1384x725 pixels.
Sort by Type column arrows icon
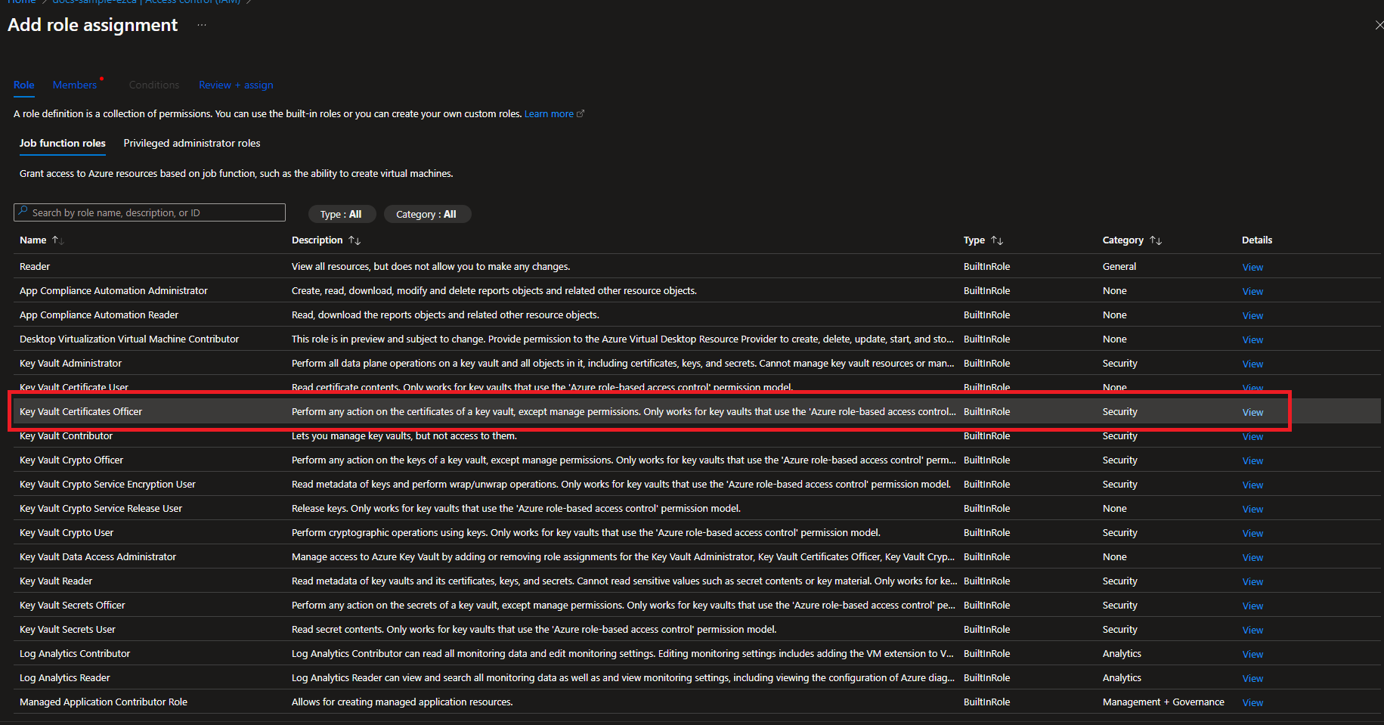pos(997,240)
